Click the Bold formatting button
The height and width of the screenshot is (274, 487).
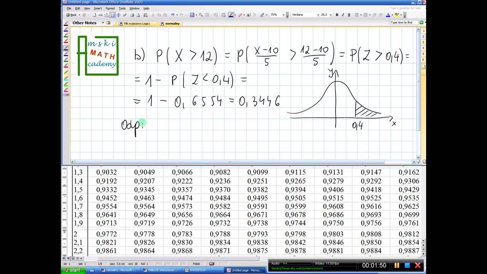point(337,15)
